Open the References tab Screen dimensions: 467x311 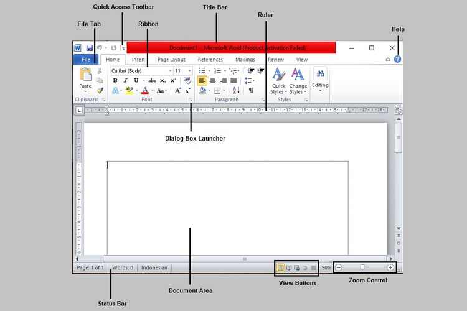[x=210, y=60]
